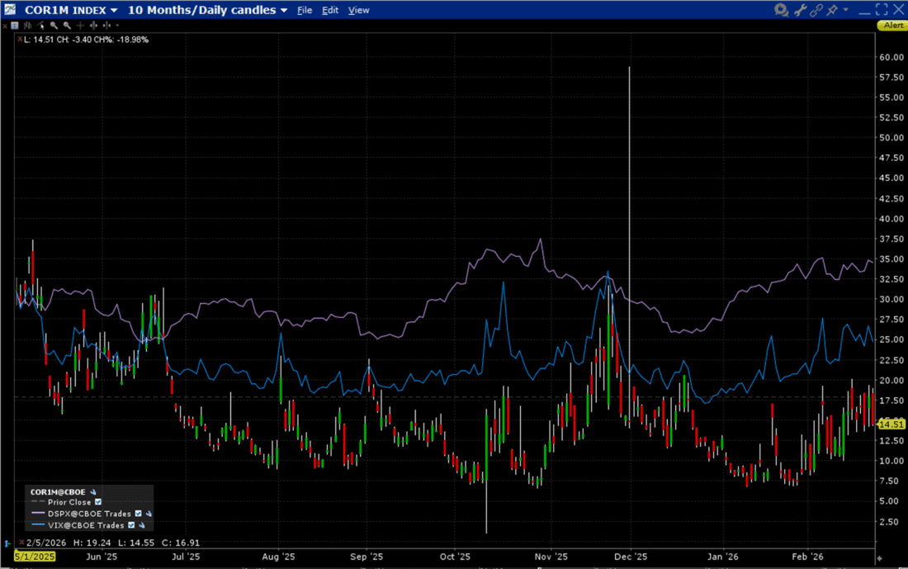Open the View menu
The image size is (908, 569).
click(358, 9)
